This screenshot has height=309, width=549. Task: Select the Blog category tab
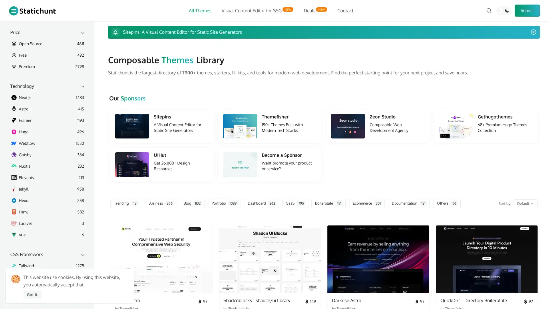(x=192, y=203)
